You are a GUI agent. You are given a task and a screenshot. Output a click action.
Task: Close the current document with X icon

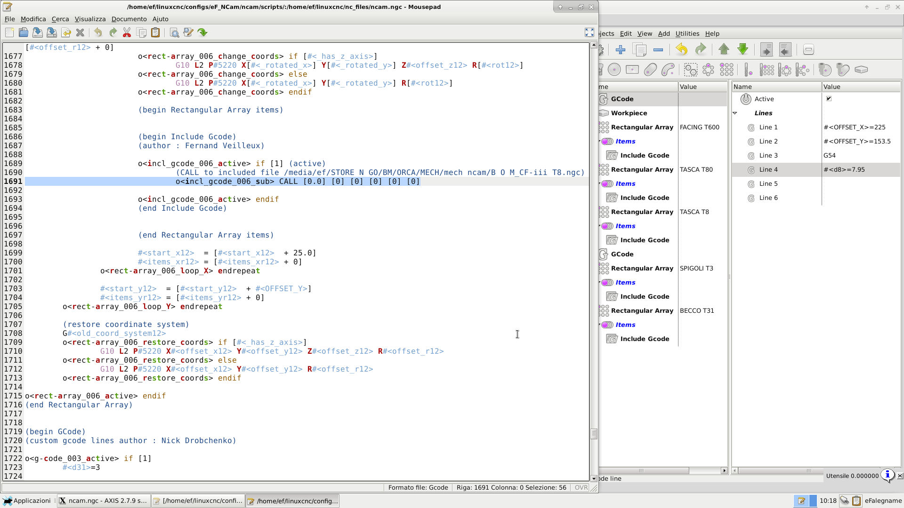[x=80, y=32]
